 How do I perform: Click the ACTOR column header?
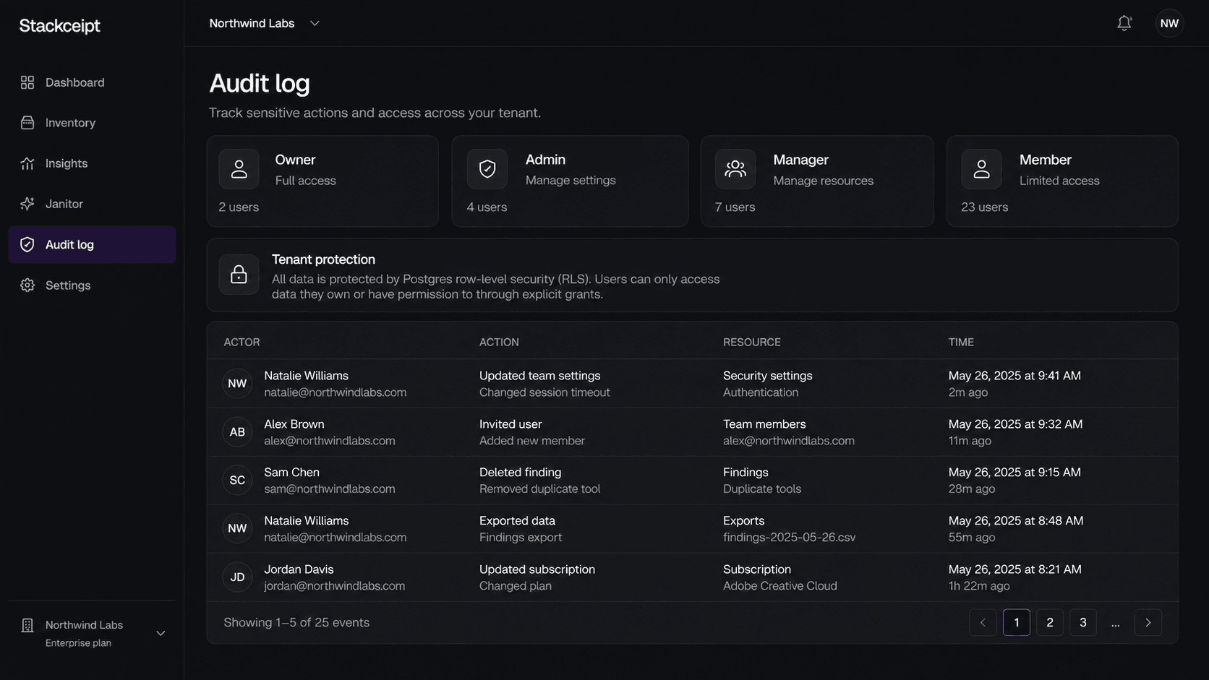point(242,342)
